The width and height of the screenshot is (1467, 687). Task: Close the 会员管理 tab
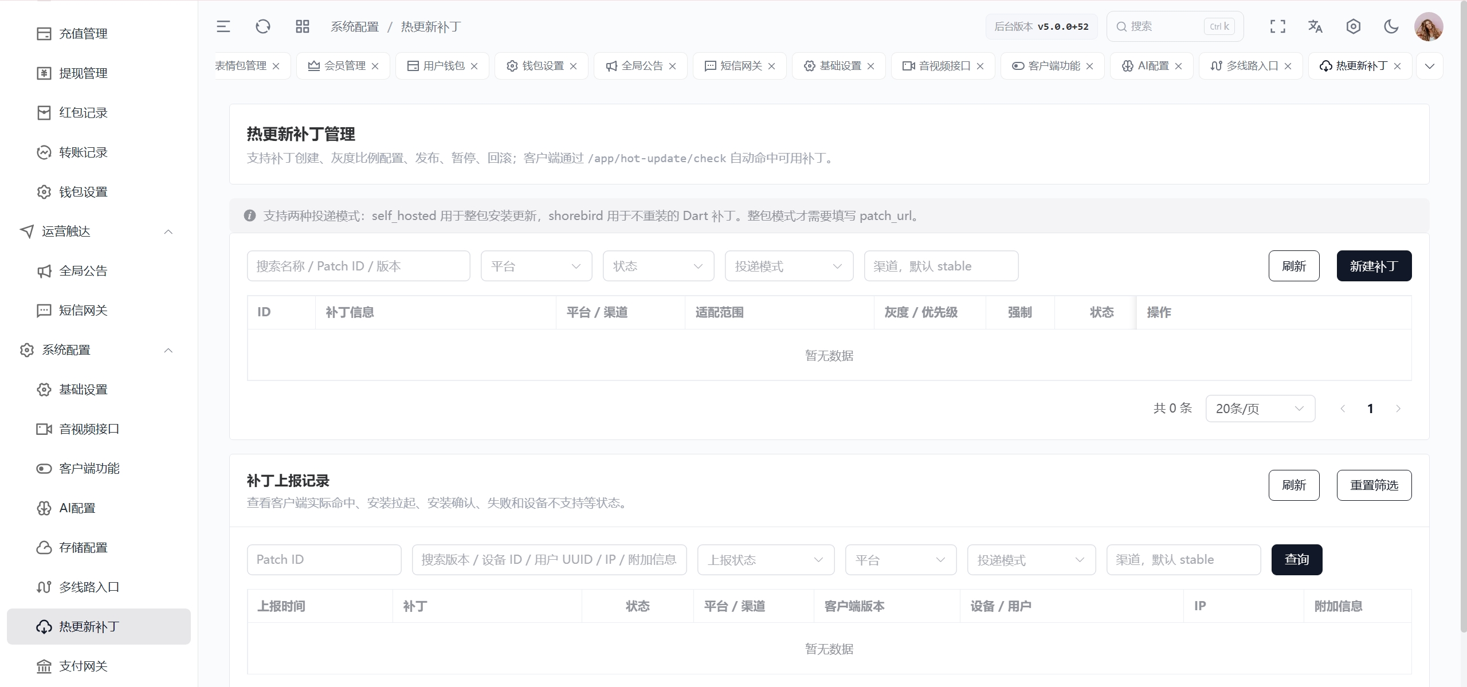tap(375, 66)
